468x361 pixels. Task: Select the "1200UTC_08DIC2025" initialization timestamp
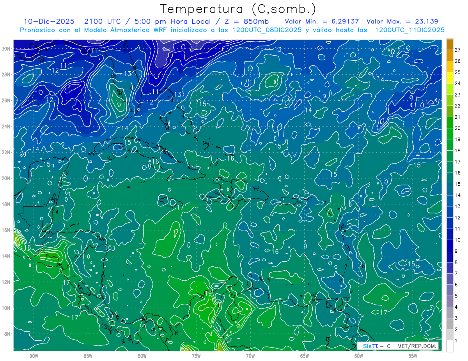coord(266,30)
